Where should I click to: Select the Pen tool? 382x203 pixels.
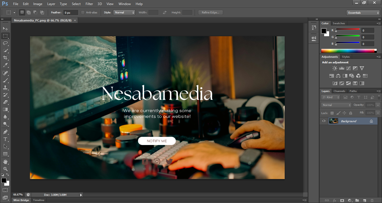5,132
